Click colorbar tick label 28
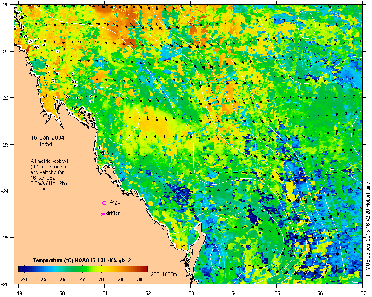The height and width of the screenshot is (297, 372). click(101, 279)
